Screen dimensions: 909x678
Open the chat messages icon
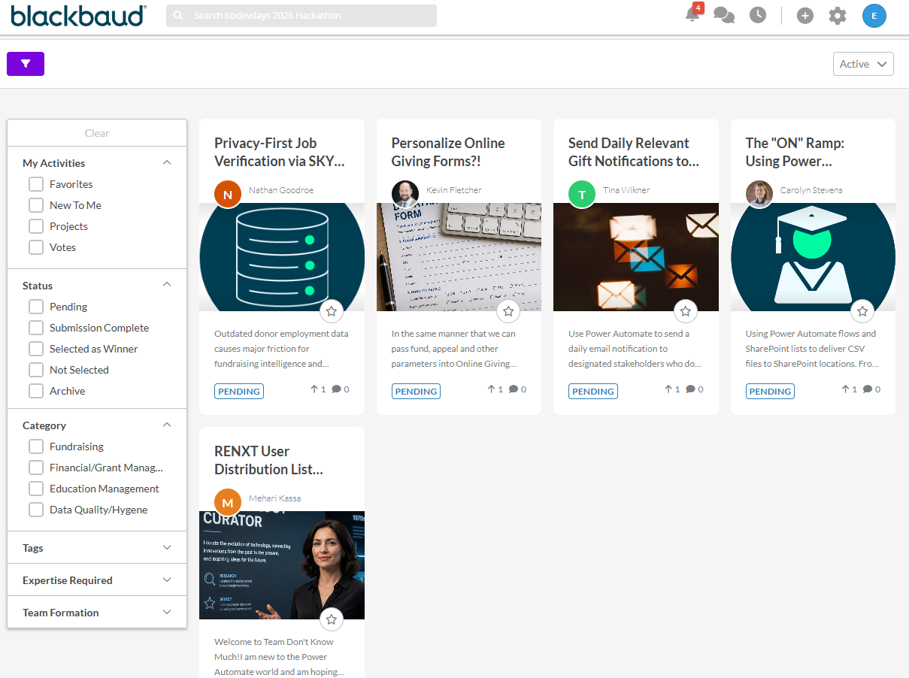724,15
